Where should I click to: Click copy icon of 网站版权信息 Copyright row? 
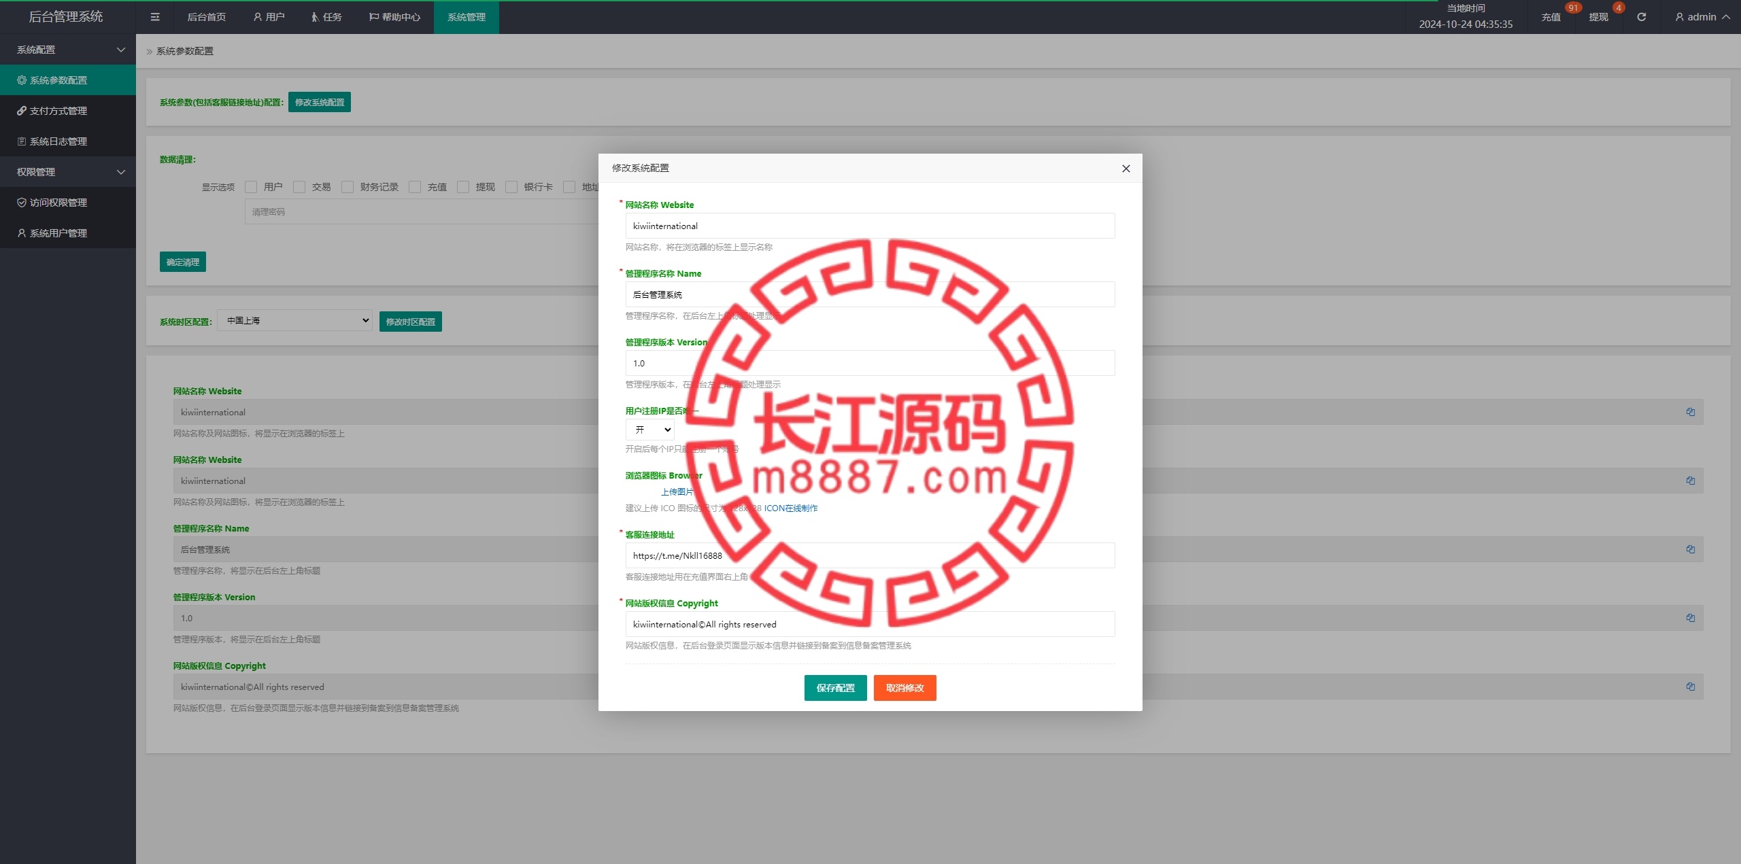[x=1690, y=687]
